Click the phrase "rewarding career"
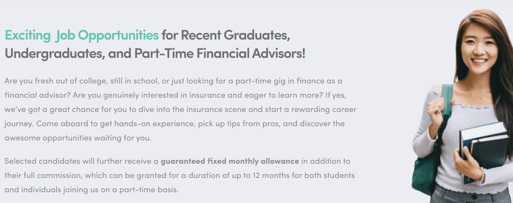The height and width of the screenshot is (203, 513). [x=324, y=110]
